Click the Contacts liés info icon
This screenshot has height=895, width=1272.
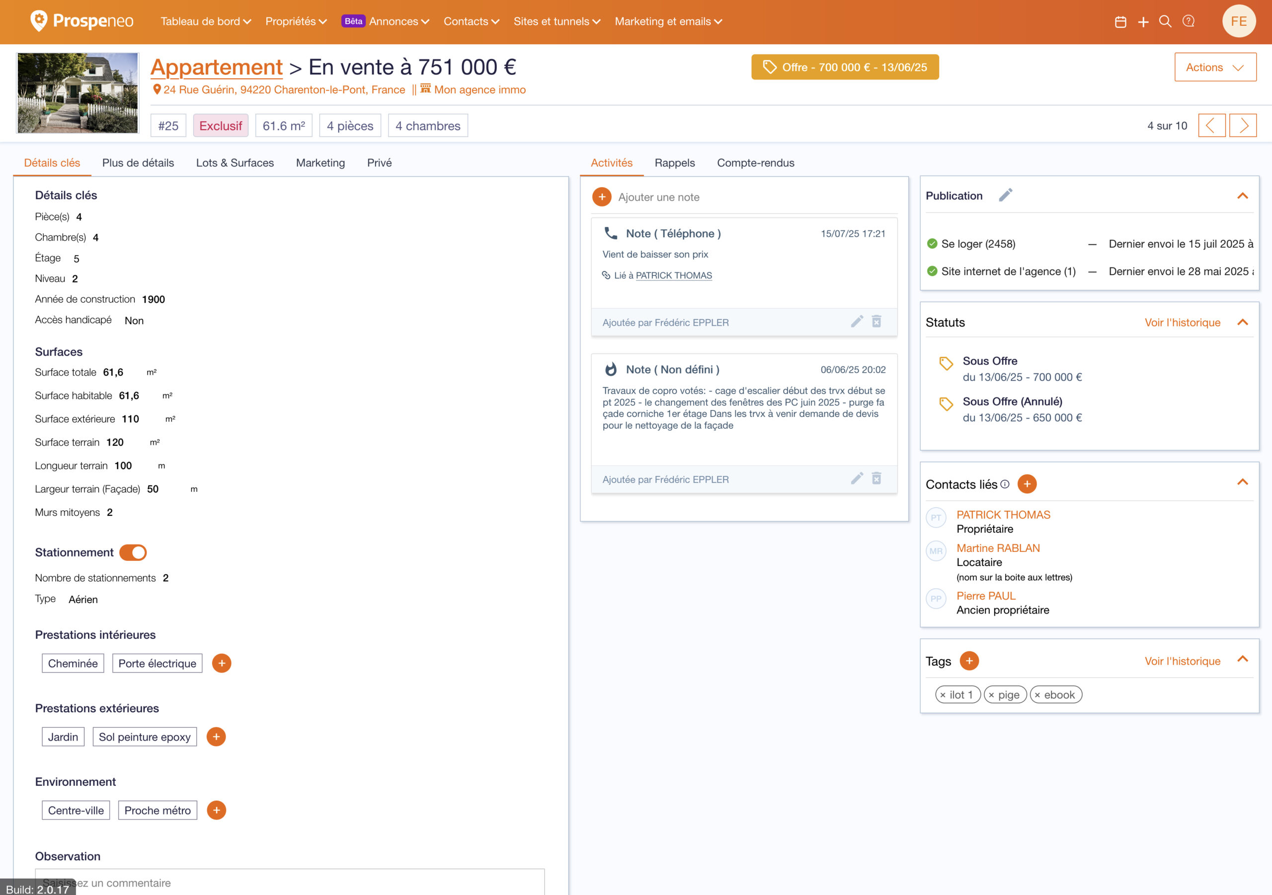(x=1005, y=484)
